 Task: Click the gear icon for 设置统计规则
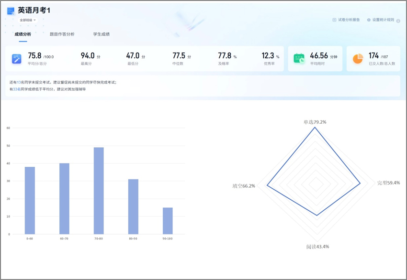point(369,20)
